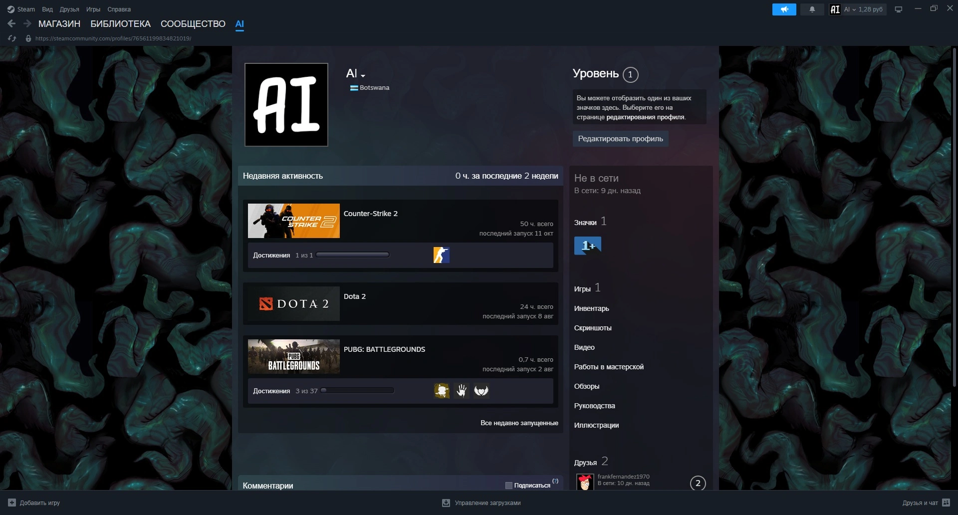Click the page vertical scrollbar

point(955,217)
